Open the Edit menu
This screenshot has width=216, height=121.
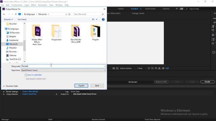tap(7, 5)
